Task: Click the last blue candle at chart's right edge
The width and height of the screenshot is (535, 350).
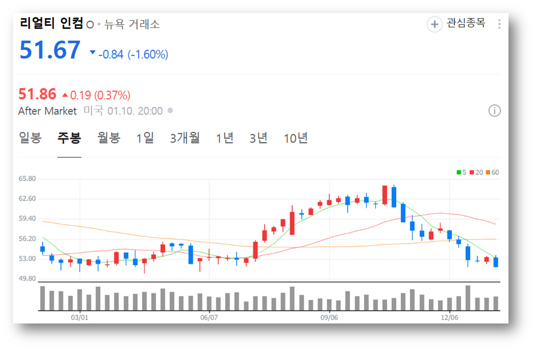Action: pos(496,262)
